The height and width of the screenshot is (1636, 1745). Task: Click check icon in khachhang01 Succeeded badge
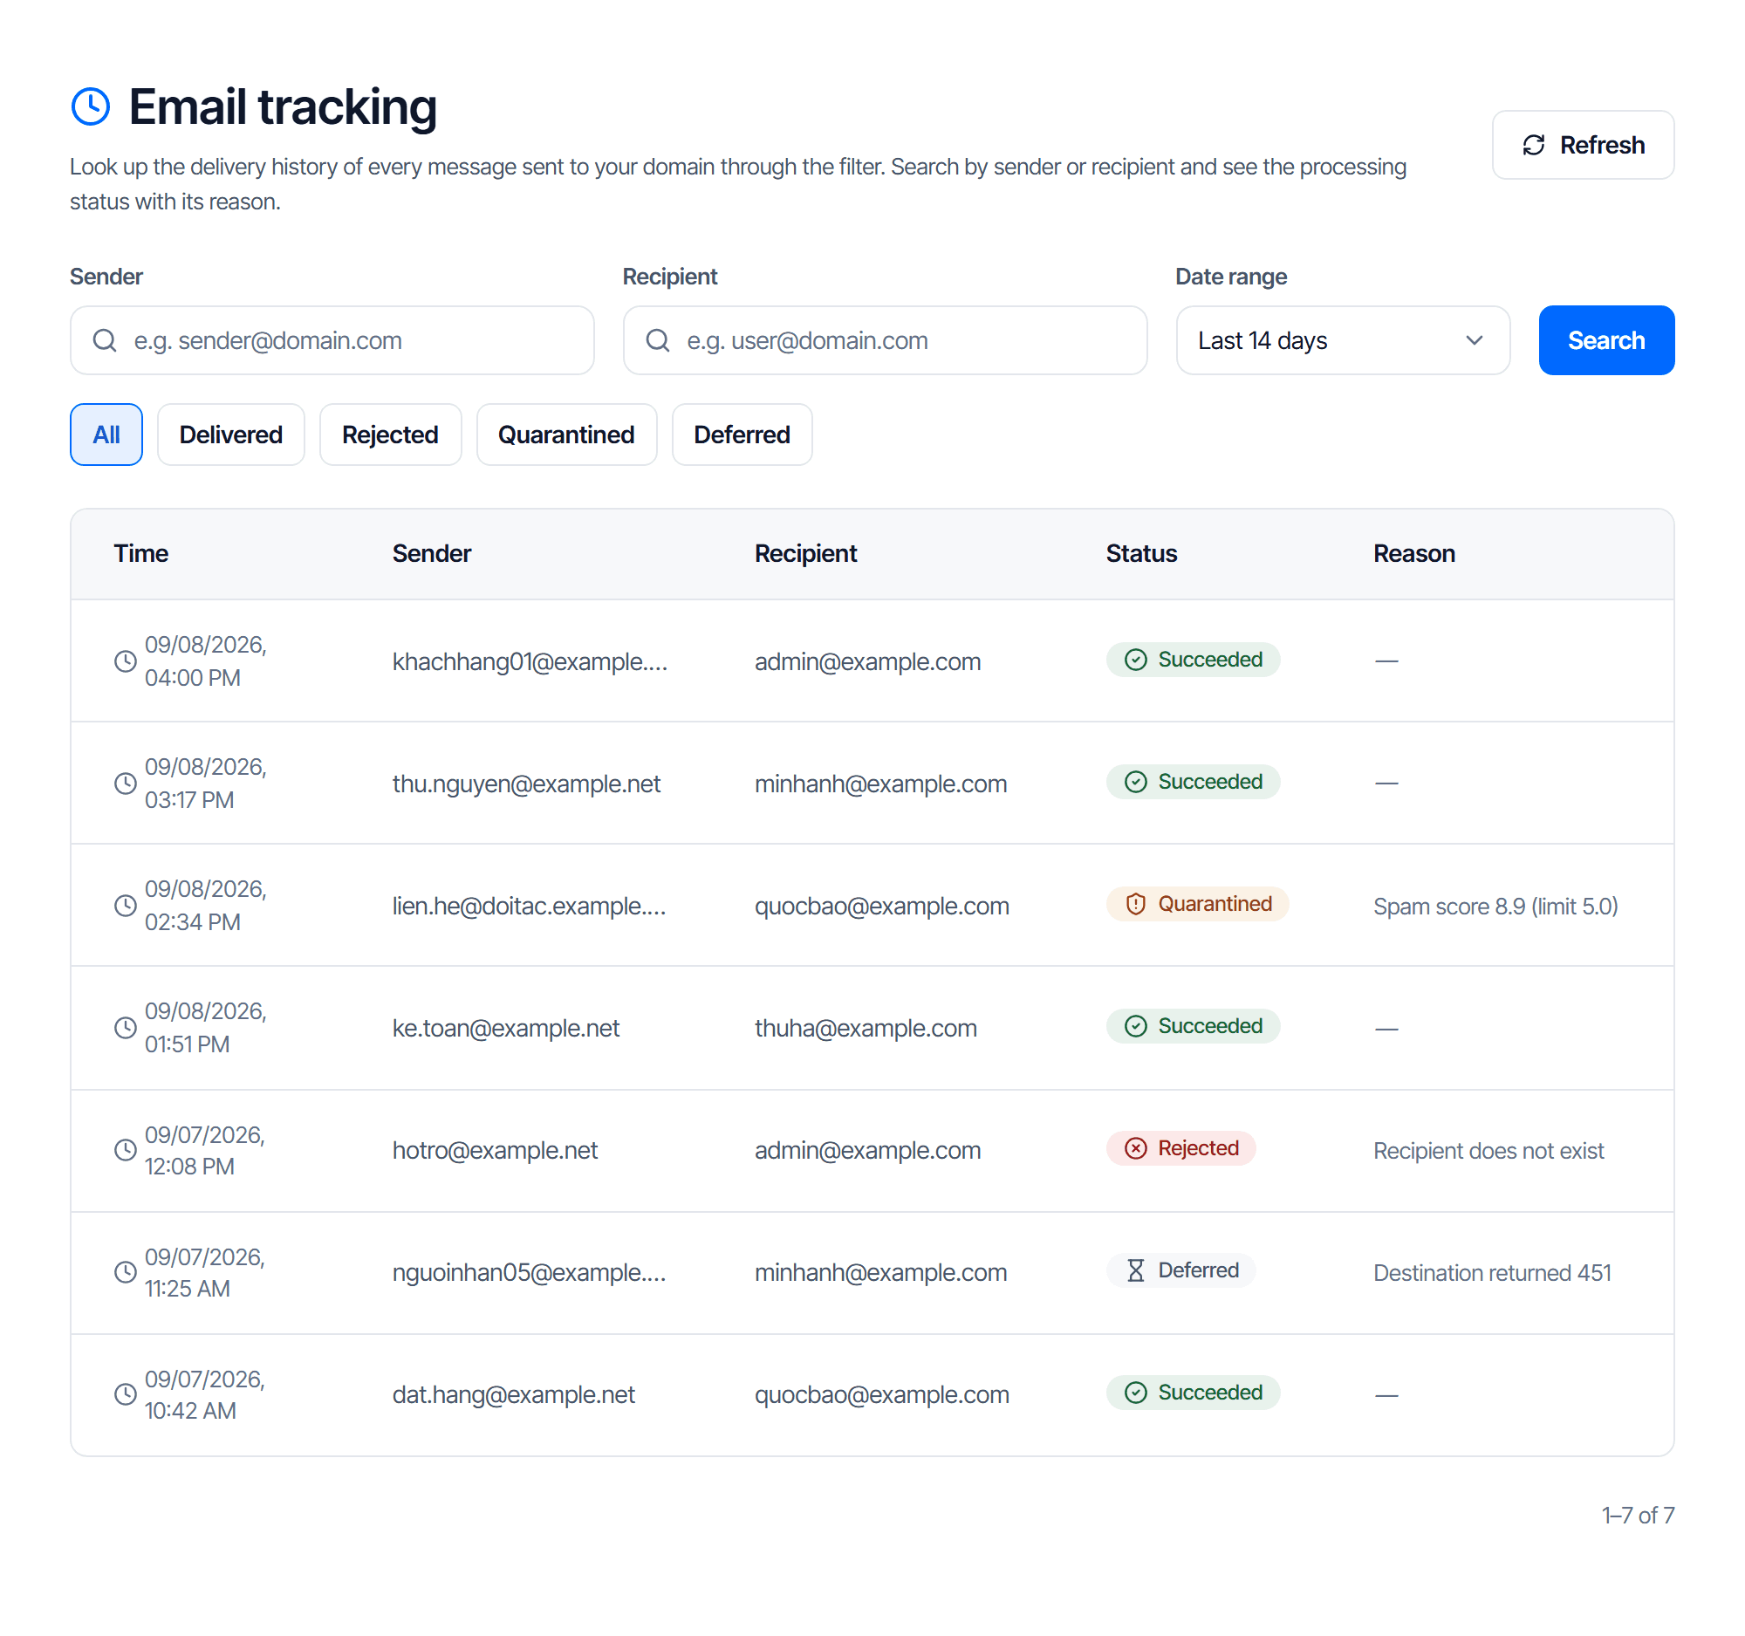click(1136, 660)
